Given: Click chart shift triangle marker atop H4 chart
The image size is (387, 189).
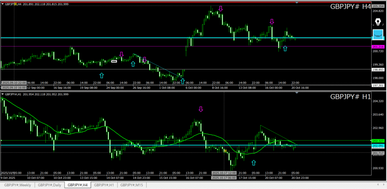Looking at the screenshot, I should (296, 3).
